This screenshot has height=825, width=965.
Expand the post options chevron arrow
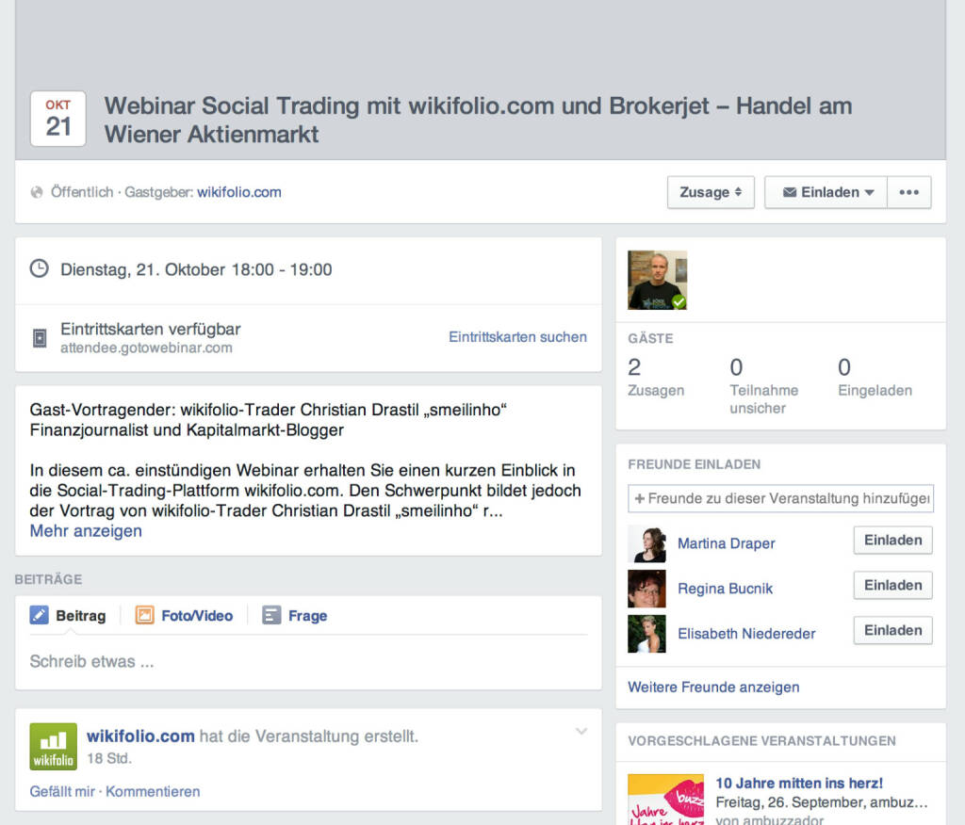581,732
